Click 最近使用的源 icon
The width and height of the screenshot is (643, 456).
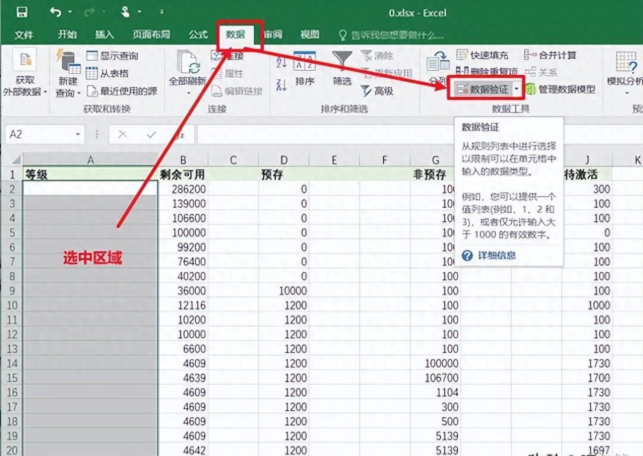(x=91, y=91)
